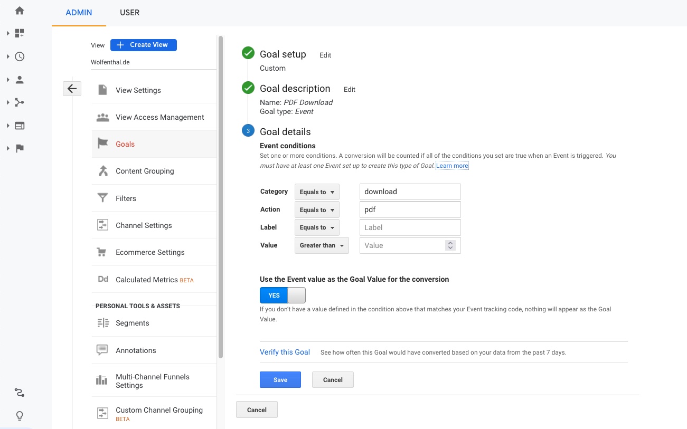Click the back arrow button
This screenshot has width=687, height=429.
pyautogui.click(x=72, y=89)
